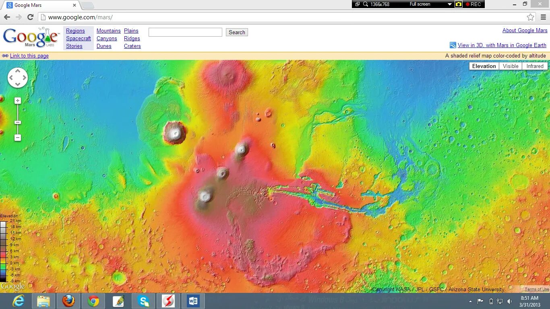550x309 pixels.
Task: Go forward with the browser forward arrow
Action: click(19, 17)
